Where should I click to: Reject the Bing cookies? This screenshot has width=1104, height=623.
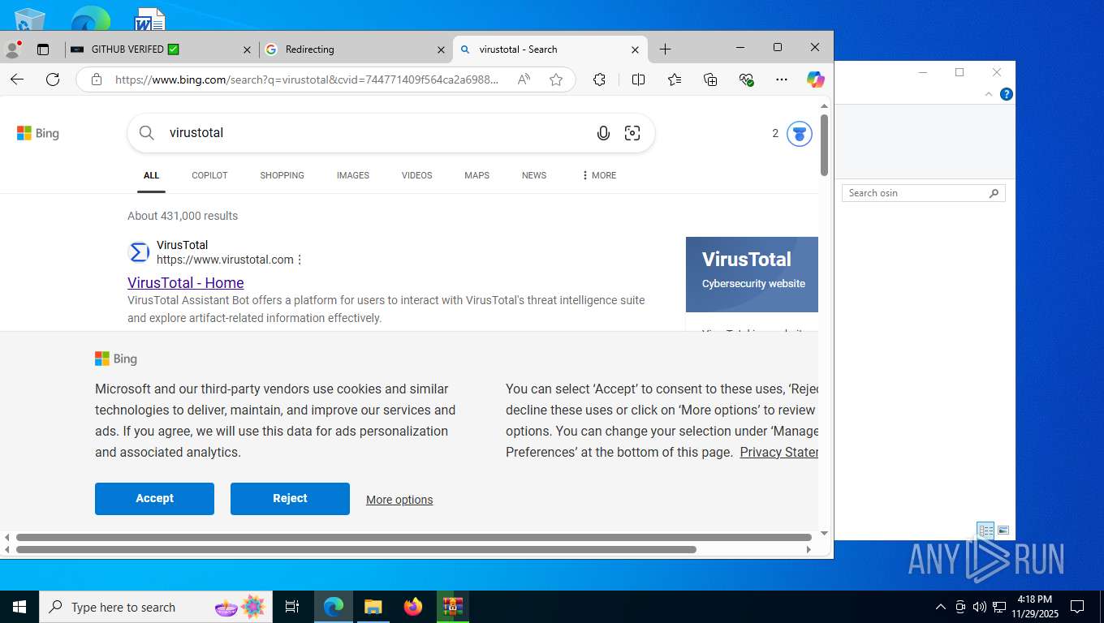click(x=290, y=499)
